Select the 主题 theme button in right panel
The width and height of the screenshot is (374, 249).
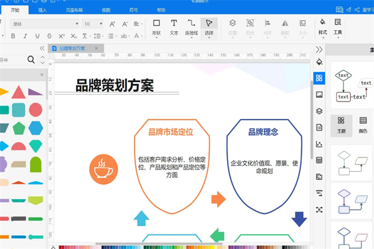tap(342, 125)
